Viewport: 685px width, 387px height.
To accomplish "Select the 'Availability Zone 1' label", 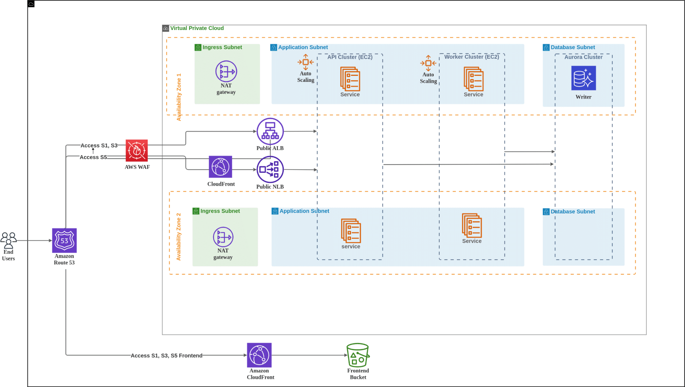I will (x=179, y=97).
